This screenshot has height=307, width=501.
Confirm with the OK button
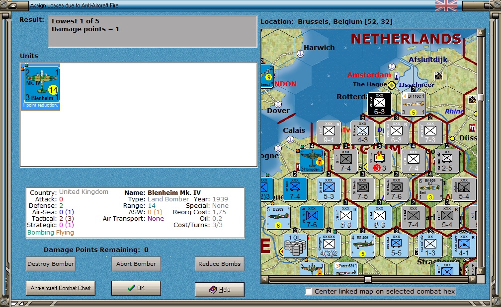(136, 288)
